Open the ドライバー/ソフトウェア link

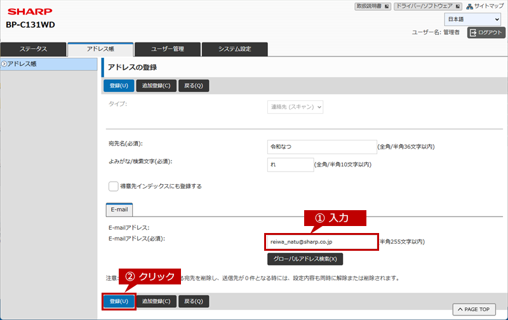[x=427, y=6]
